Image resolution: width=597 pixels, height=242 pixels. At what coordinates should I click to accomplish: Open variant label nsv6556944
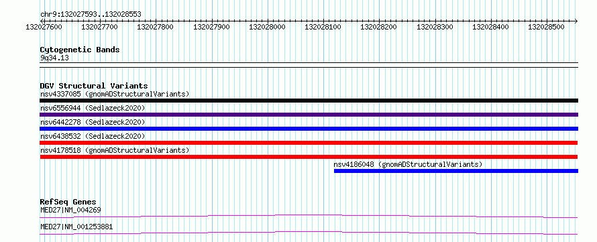(x=93, y=108)
